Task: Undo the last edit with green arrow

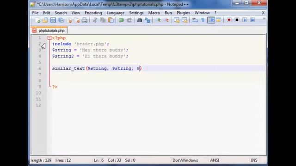Action: click(x=121, y=20)
